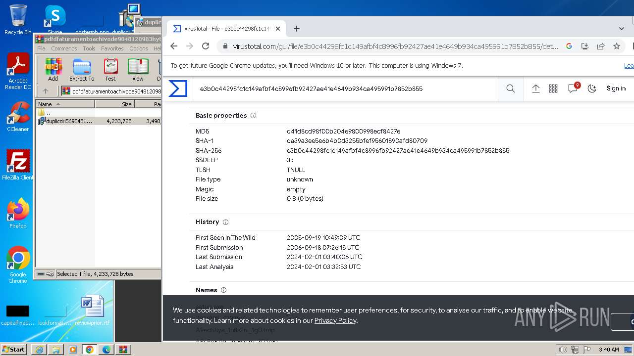Open Chrome tab search chevron
This screenshot has height=356, width=634.
pyautogui.click(x=622, y=29)
